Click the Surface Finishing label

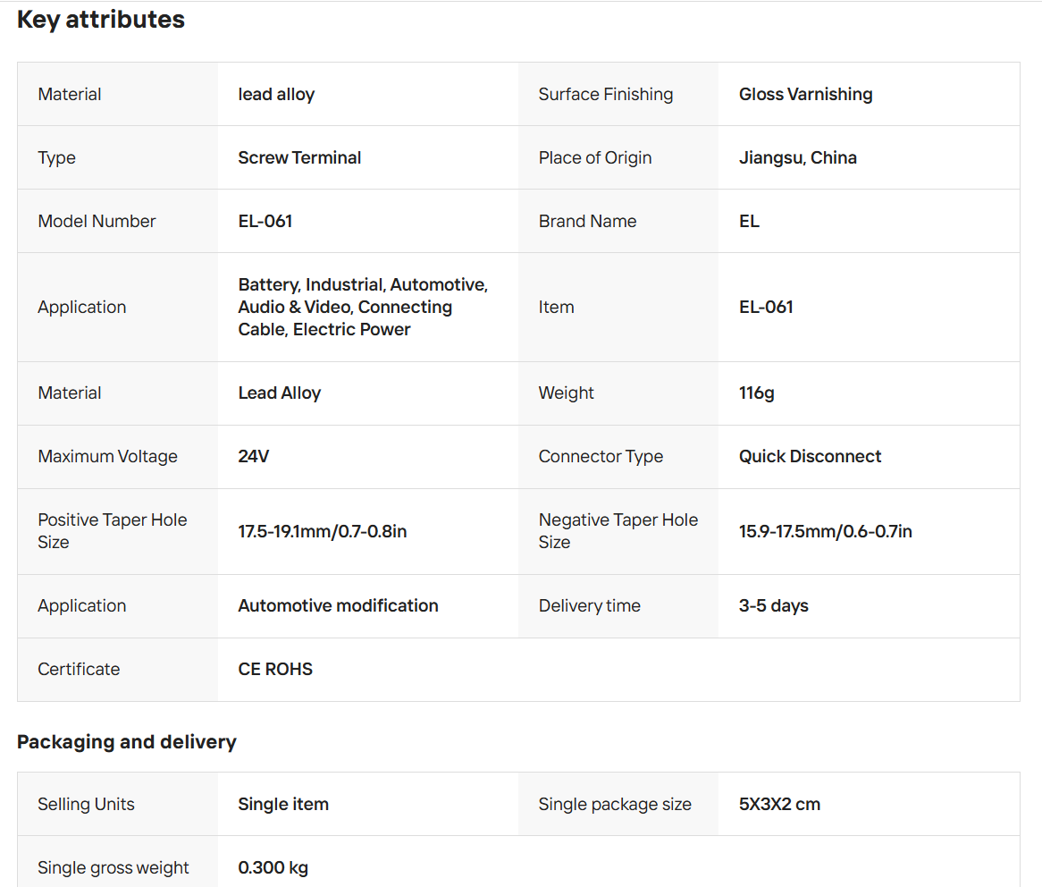click(605, 94)
